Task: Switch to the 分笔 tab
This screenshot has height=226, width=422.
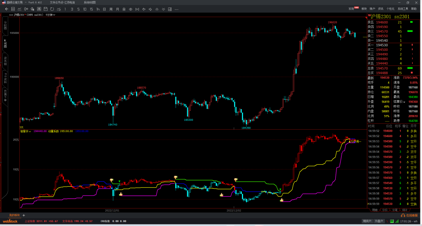Action: 395,210
